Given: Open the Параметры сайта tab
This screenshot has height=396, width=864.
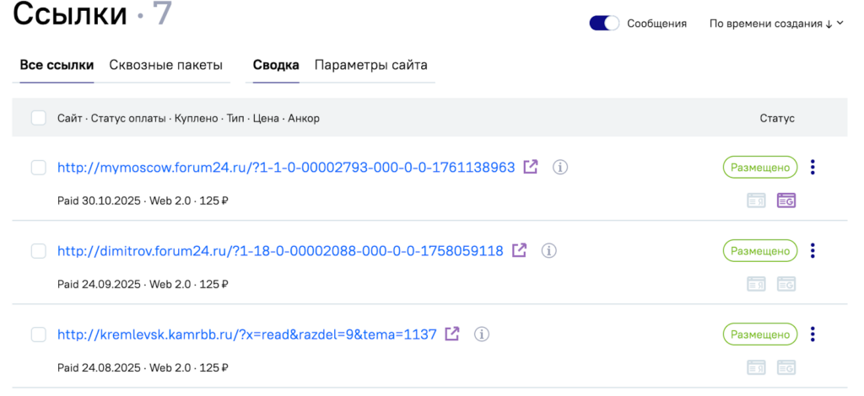Looking at the screenshot, I should tap(370, 65).
